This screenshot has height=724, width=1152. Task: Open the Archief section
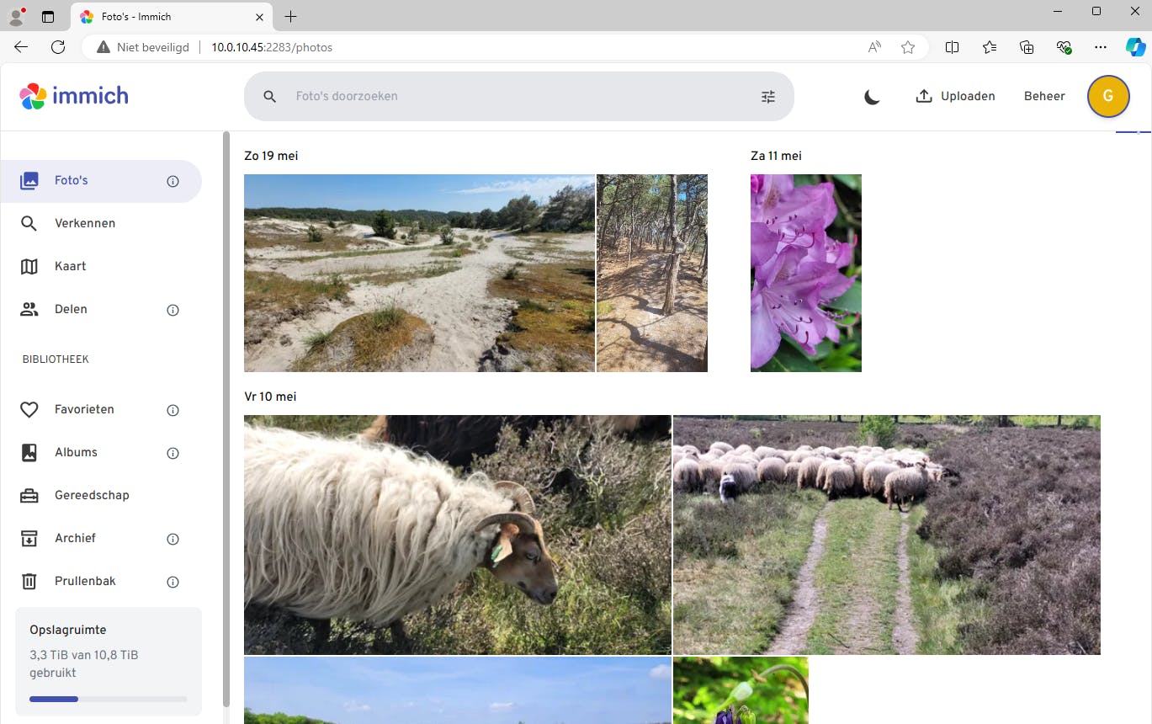(74, 538)
